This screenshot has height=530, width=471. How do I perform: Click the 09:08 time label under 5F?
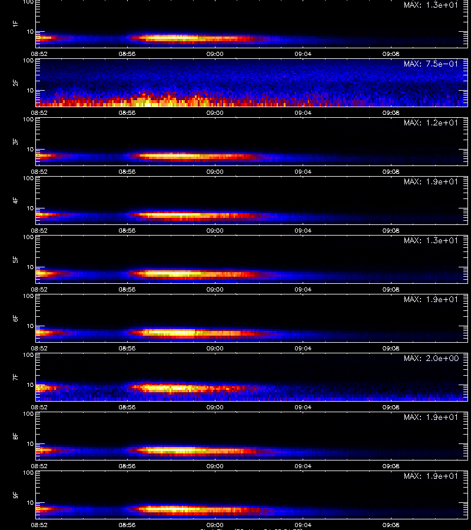tap(391, 289)
